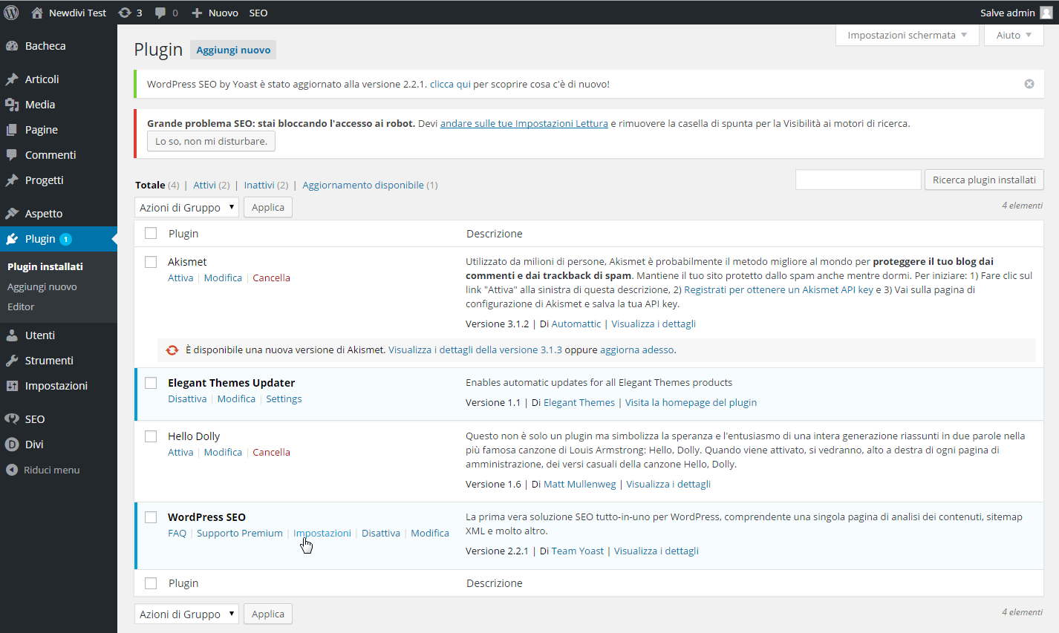Filter plugins by Inattivi

pos(259,186)
